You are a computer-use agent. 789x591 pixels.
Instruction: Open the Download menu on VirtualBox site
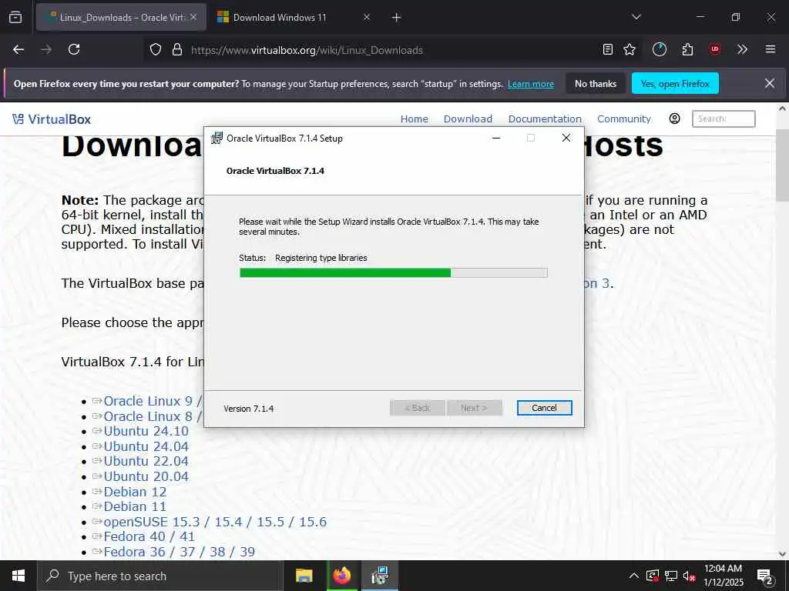468,119
